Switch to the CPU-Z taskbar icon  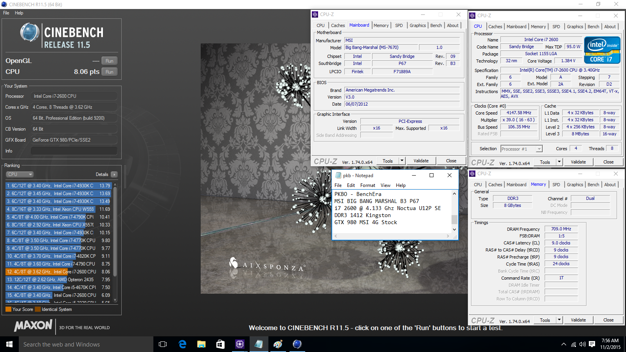(239, 344)
